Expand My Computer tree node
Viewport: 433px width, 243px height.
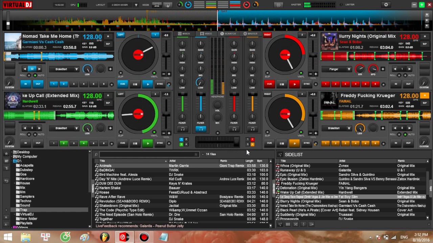pyautogui.click(x=11, y=157)
